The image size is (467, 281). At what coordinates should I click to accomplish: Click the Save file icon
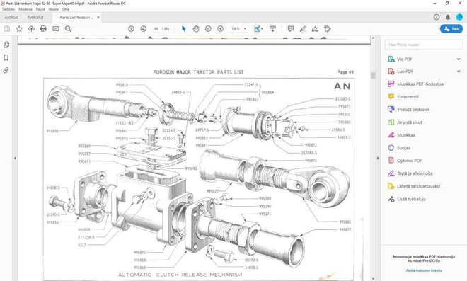[x=7, y=29]
